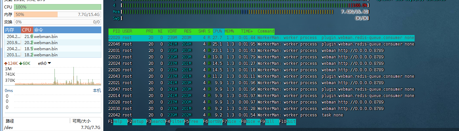The image size is (459, 131).
Task: Select process 22047 redis-queue consumer row
Action: (261, 89)
